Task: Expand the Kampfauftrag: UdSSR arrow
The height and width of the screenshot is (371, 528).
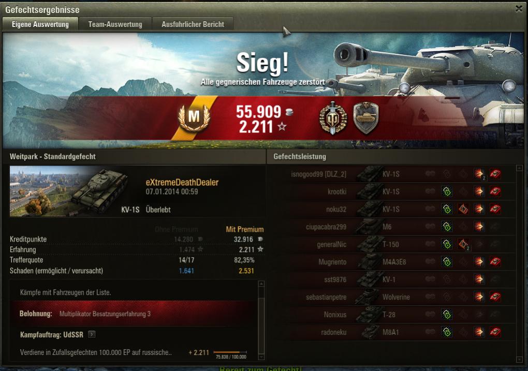Action: (92, 334)
